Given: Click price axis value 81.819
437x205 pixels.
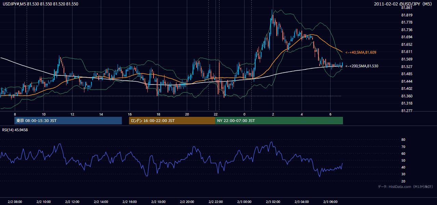Looking at the screenshot, I should (407, 15).
